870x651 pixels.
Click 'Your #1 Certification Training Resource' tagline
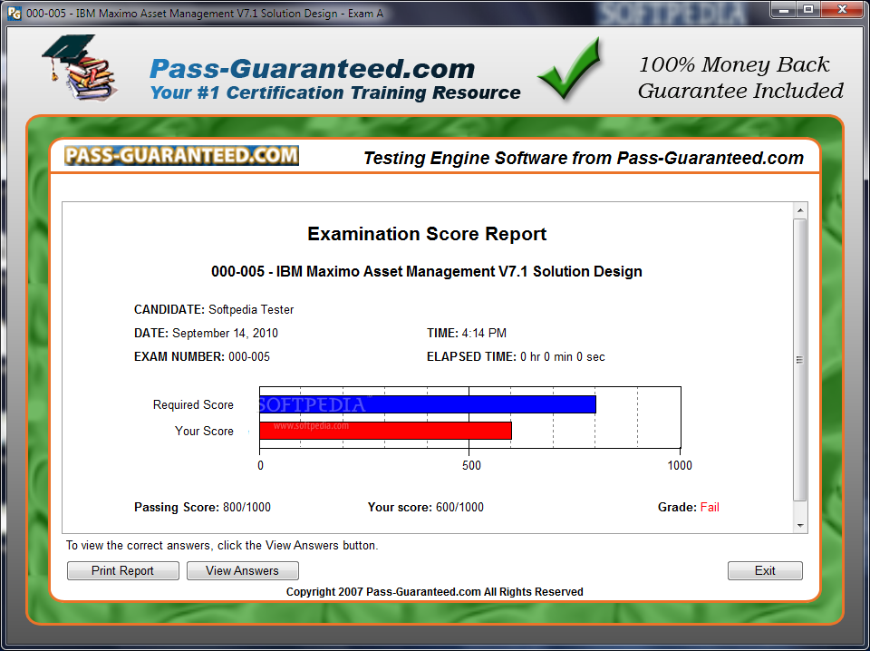pyautogui.click(x=335, y=92)
